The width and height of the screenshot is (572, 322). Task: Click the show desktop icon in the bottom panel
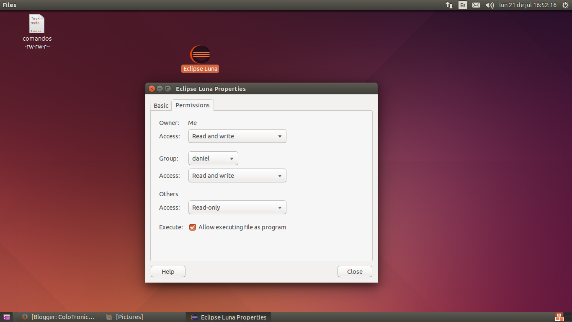coord(6,317)
